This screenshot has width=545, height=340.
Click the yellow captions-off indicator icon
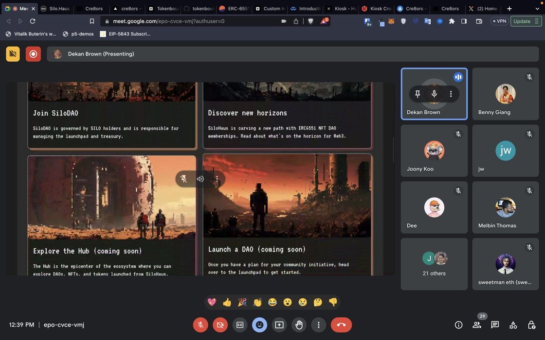[13, 54]
